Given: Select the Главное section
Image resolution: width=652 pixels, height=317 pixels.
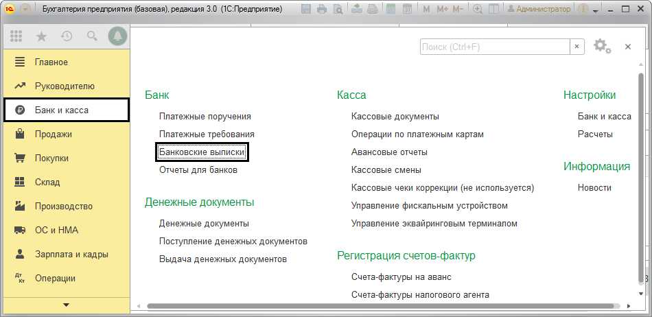Looking at the screenshot, I should pos(51,62).
